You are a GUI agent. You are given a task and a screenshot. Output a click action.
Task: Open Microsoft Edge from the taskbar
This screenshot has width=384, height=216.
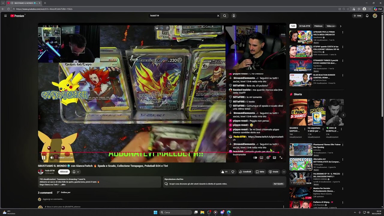229,212
